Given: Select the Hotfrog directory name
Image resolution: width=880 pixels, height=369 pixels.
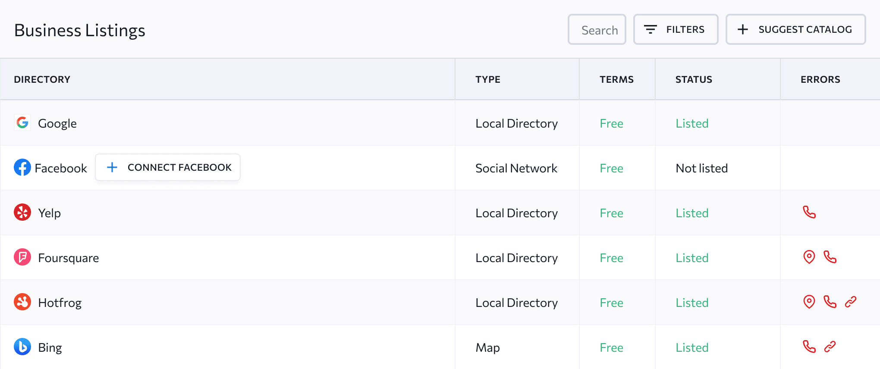Looking at the screenshot, I should tap(60, 303).
